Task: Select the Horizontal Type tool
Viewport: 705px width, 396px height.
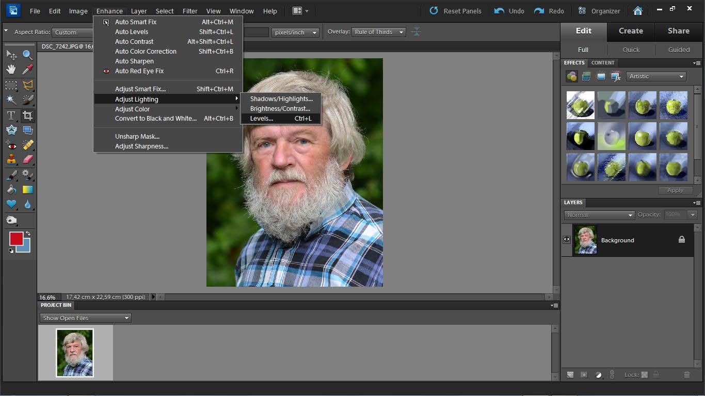Action: click(x=11, y=115)
